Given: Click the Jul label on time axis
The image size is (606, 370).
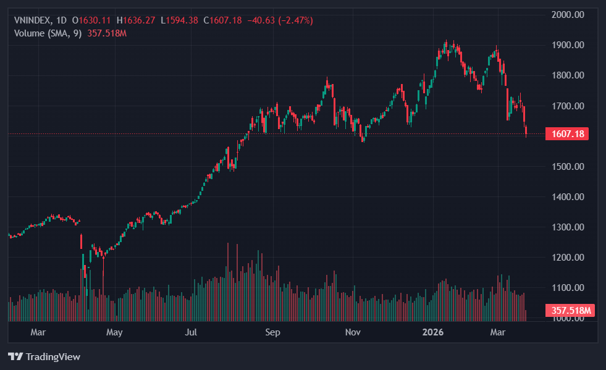Looking at the screenshot, I should pyautogui.click(x=191, y=332).
